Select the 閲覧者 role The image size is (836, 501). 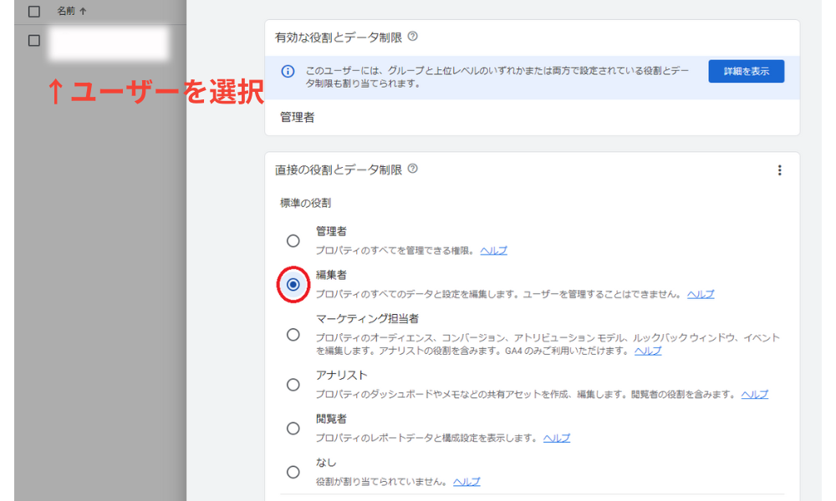293,428
